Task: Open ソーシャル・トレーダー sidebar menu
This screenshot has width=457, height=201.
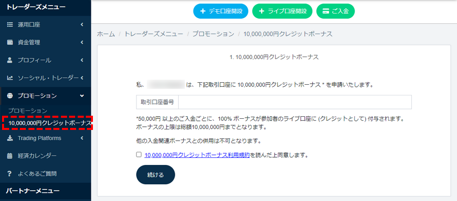Action: [x=46, y=78]
